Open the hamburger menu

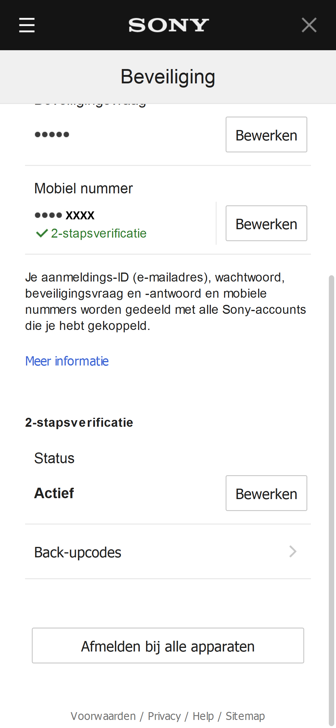27,25
